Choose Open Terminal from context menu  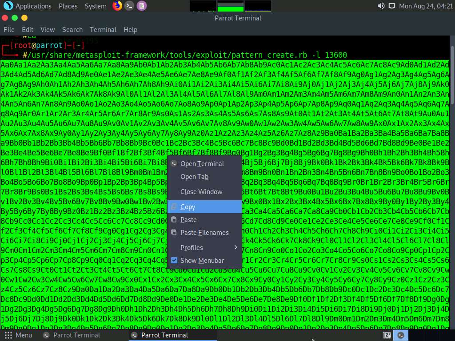coord(204,163)
